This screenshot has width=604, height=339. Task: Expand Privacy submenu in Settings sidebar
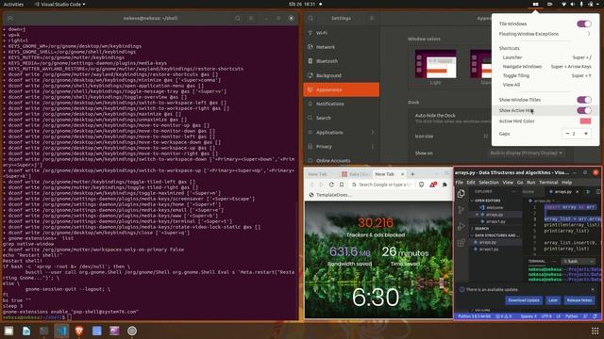coord(373,147)
